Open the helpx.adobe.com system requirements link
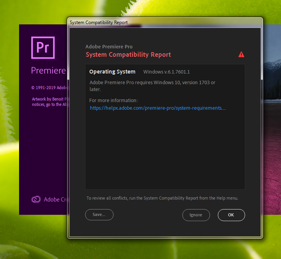This screenshot has width=281, height=259. (x=158, y=108)
